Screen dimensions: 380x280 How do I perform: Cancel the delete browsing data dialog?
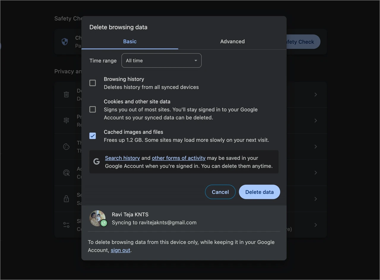220,192
